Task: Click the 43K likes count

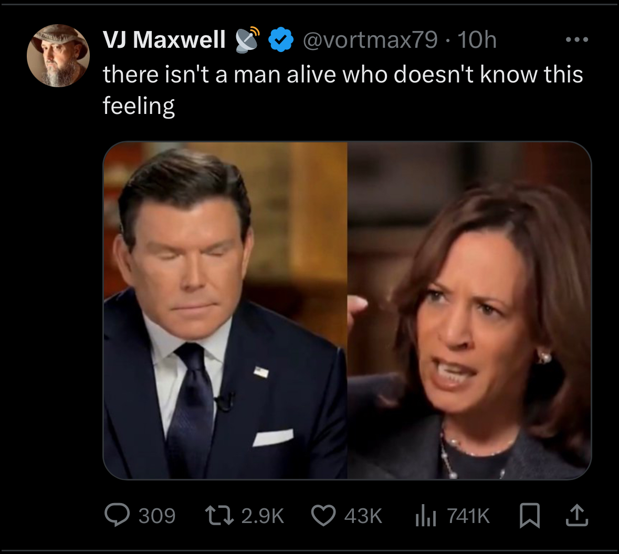Action: click(363, 516)
